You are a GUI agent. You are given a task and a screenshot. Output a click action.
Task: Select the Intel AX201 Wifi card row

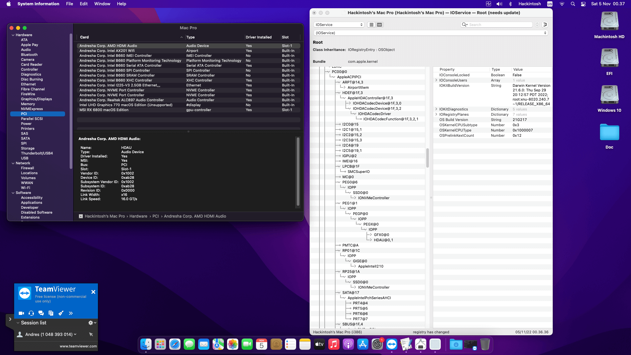188,51
